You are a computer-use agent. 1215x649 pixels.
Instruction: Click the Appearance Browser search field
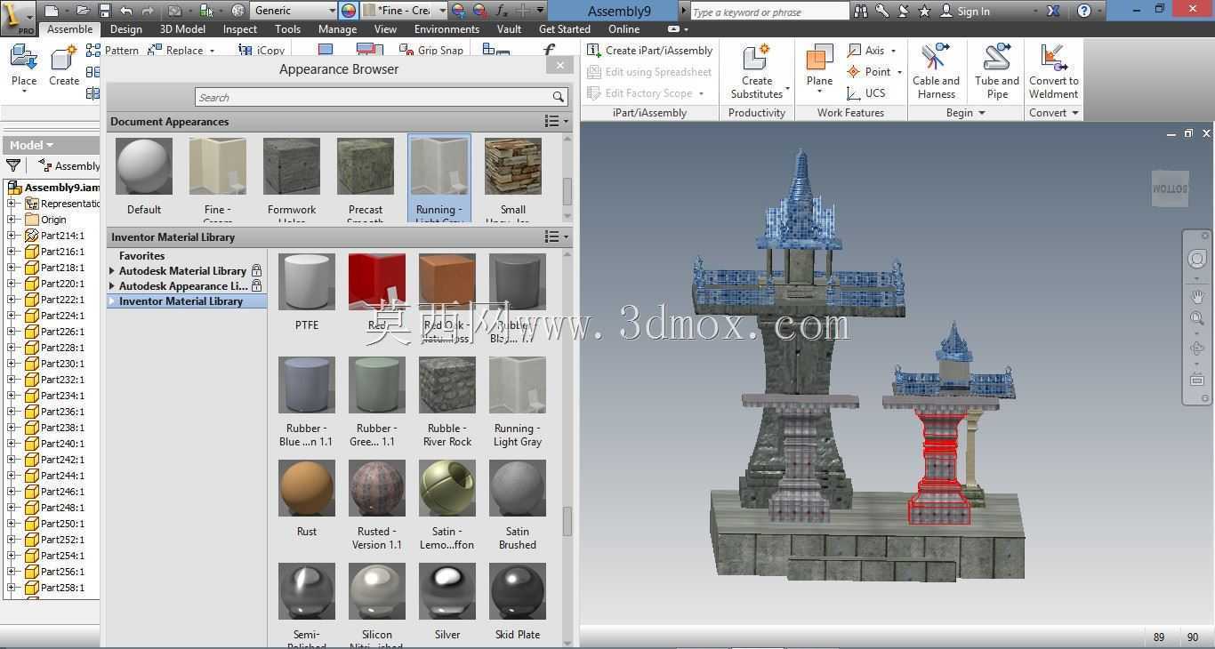(x=382, y=97)
